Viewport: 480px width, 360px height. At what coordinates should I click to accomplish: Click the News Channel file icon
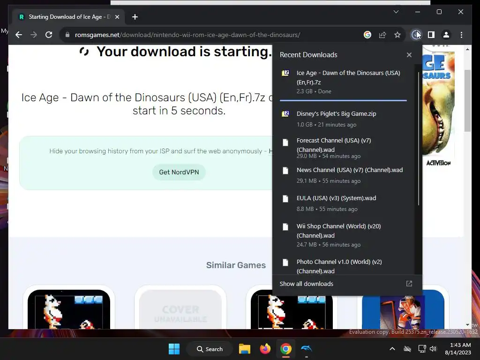[285, 171]
